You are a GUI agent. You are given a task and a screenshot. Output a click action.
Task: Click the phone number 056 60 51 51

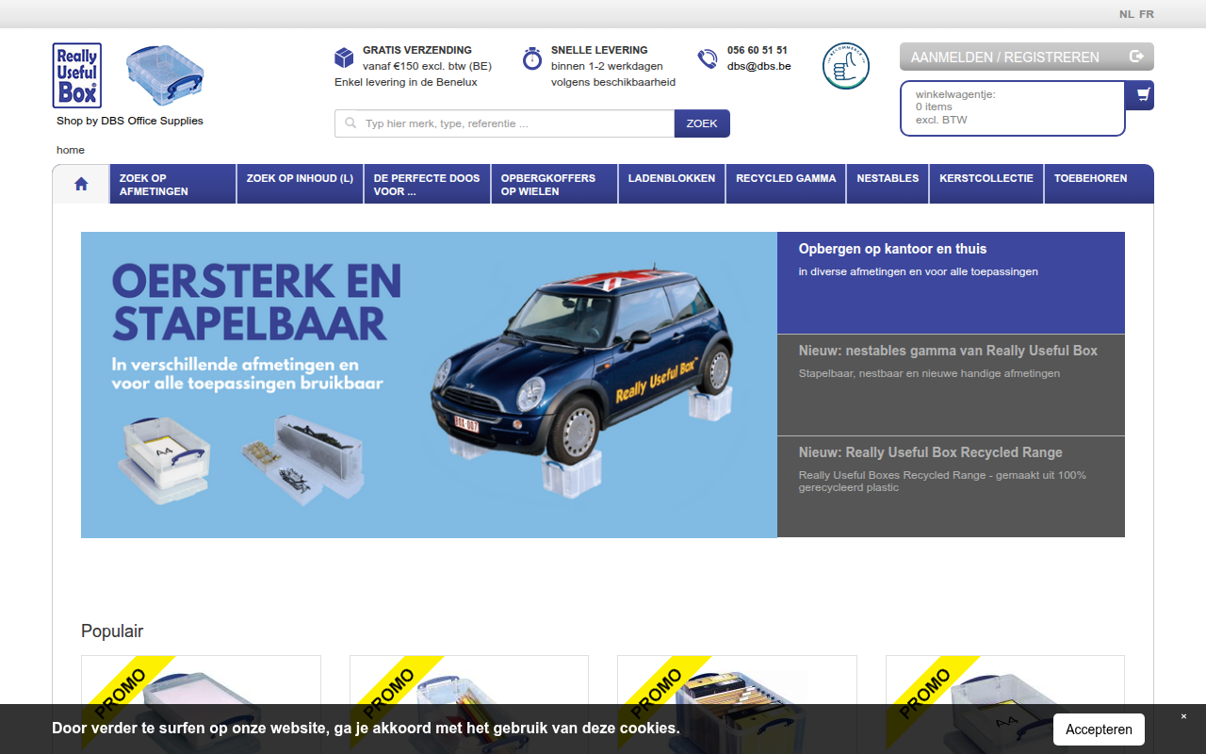(758, 50)
